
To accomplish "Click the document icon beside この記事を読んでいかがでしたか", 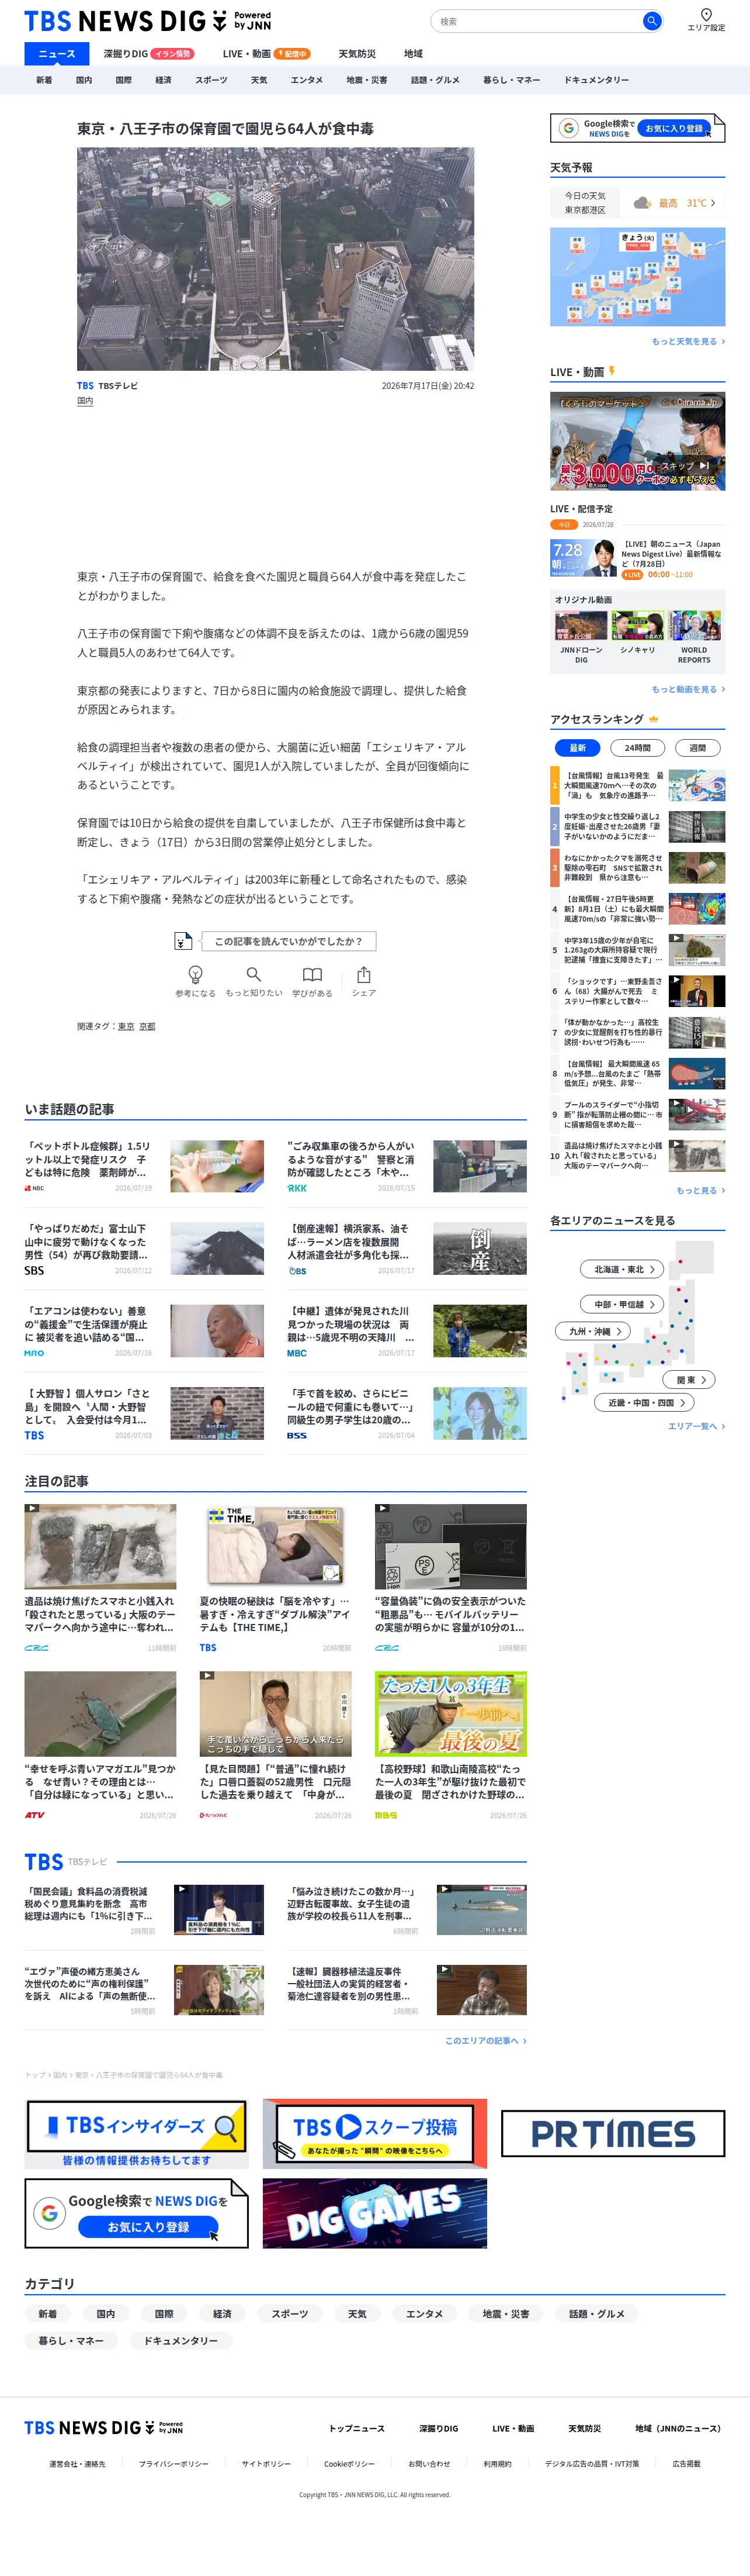I will [183, 941].
